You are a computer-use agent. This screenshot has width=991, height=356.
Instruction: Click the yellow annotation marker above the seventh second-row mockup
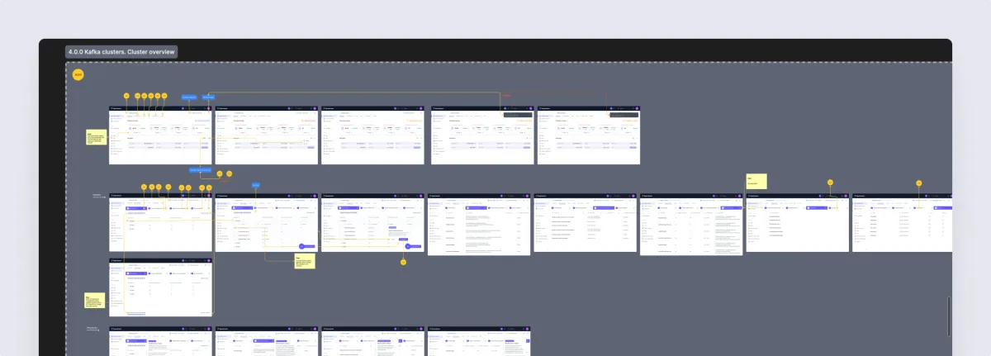click(830, 183)
